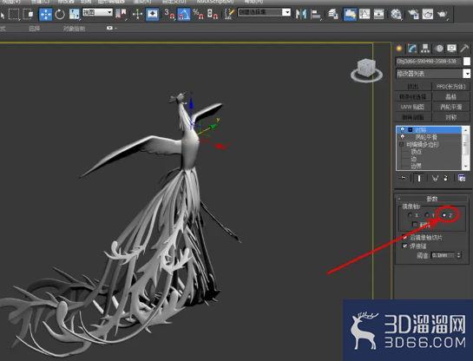This screenshot has width=473, height=361.
Task: Switch to the Modify panel tab
Action: (x=412, y=49)
